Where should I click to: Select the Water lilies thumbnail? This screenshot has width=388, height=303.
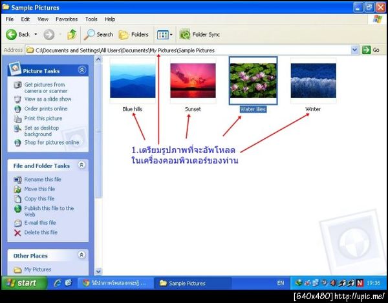click(253, 81)
